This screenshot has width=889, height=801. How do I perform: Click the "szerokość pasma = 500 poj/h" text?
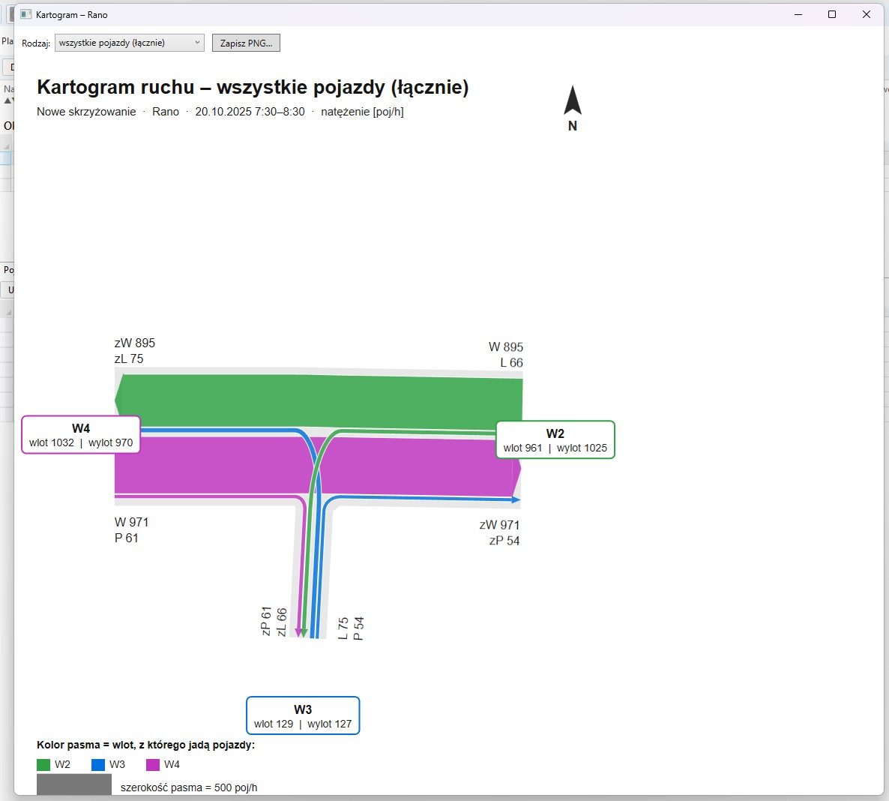coord(189,788)
